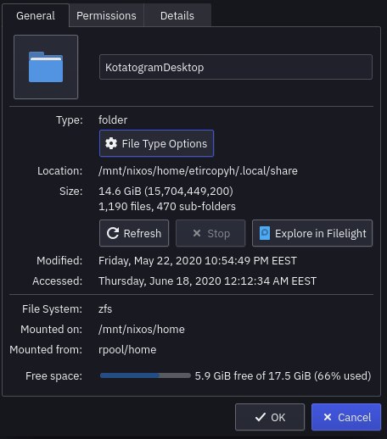
Task: Click the size value 14.6 GiB (15,704,449,200)
Action: tap(165, 192)
